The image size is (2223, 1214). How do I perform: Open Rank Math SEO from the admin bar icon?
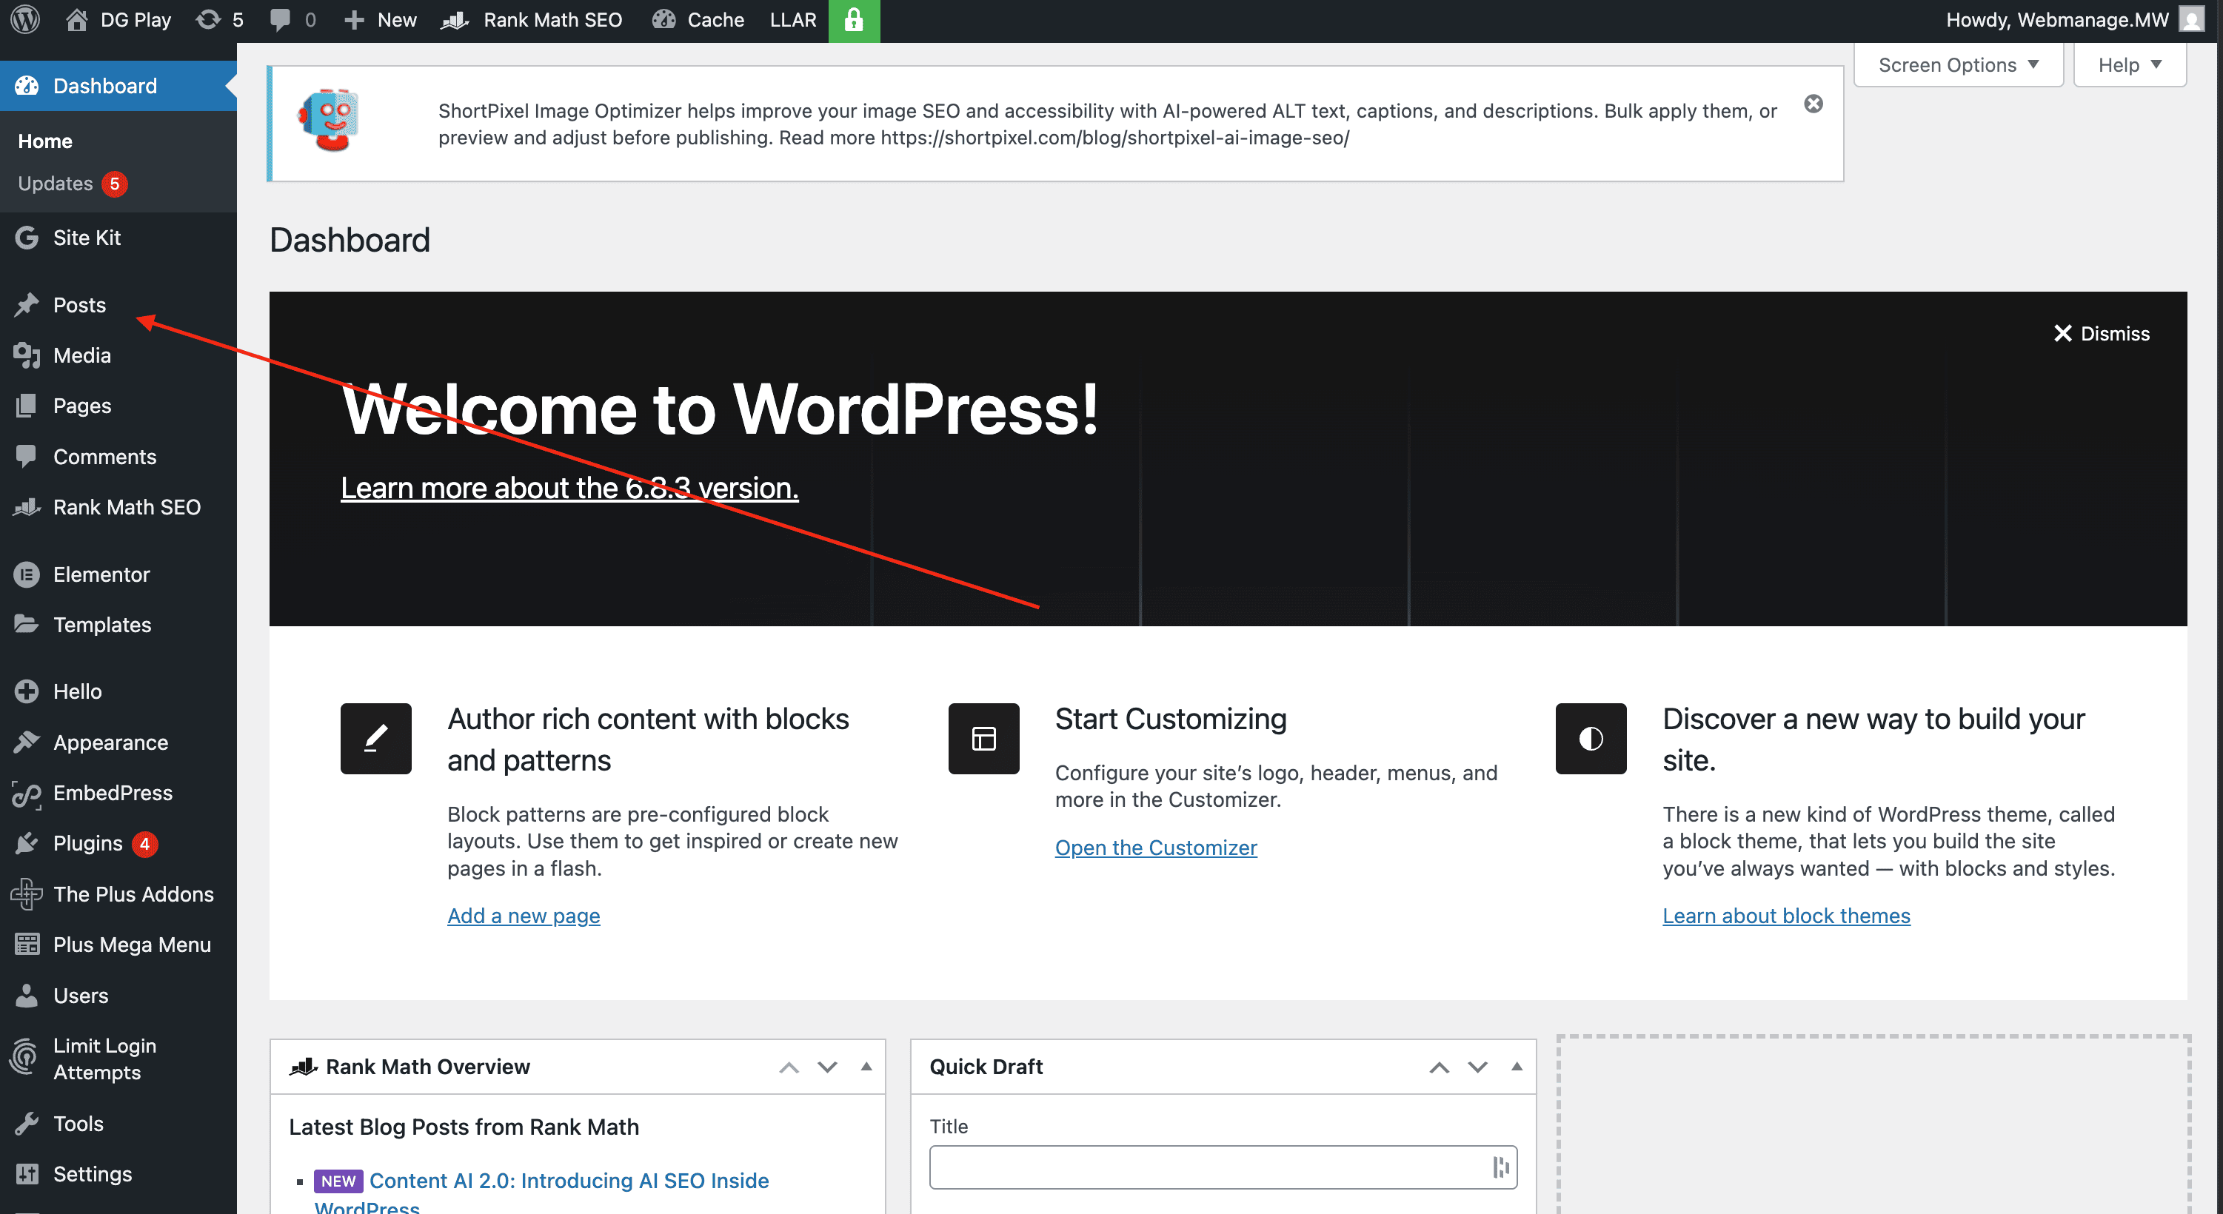click(453, 19)
